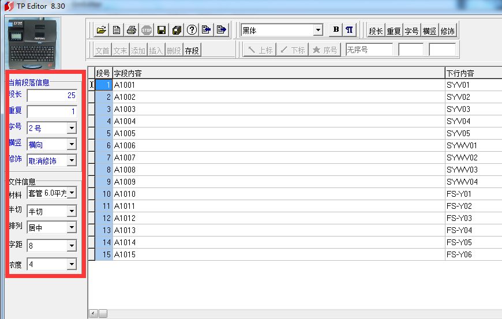The width and height of the screenshot is (502, 319).
Task: Open help using the question mark icon
Action: [192, 30]
